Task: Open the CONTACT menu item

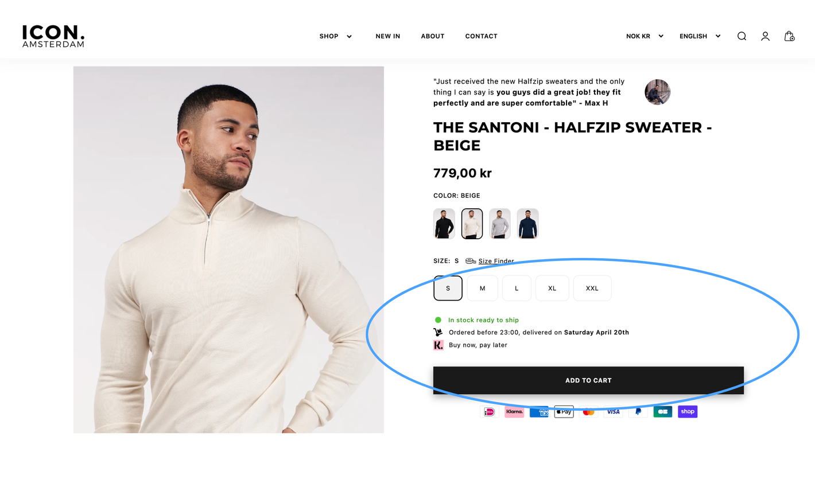Action: (481, 36)
